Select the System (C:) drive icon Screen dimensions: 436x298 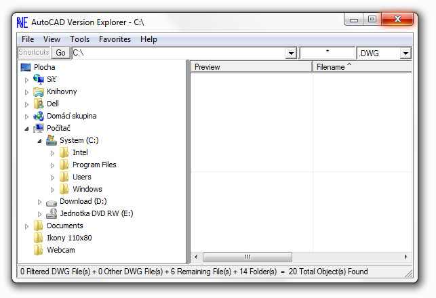pyautogui.click(x=52, y=140)
